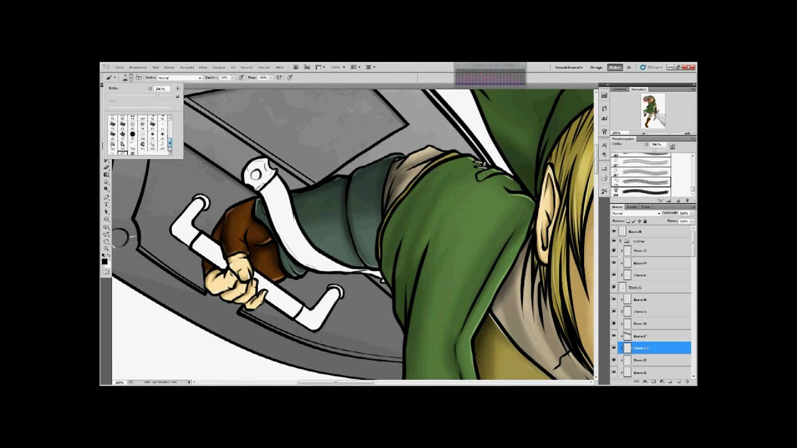Open the Screen Mode dropdown

370,67
